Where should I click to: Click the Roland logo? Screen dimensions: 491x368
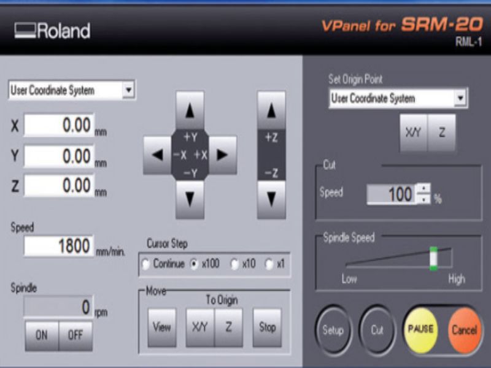(52, 31)
